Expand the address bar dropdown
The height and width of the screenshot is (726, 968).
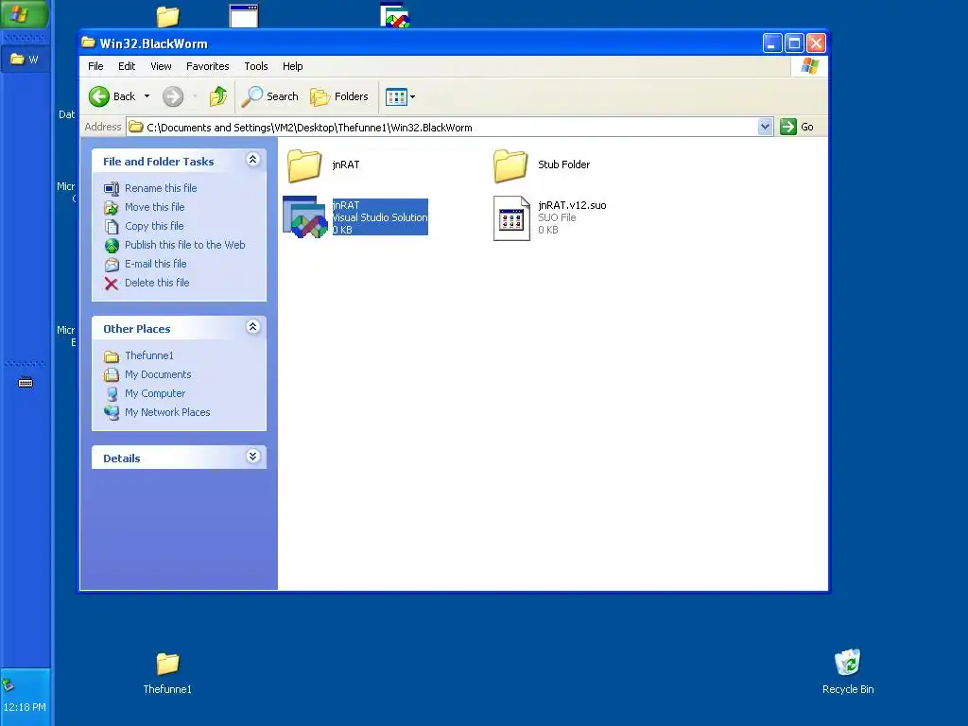point(765,128)
